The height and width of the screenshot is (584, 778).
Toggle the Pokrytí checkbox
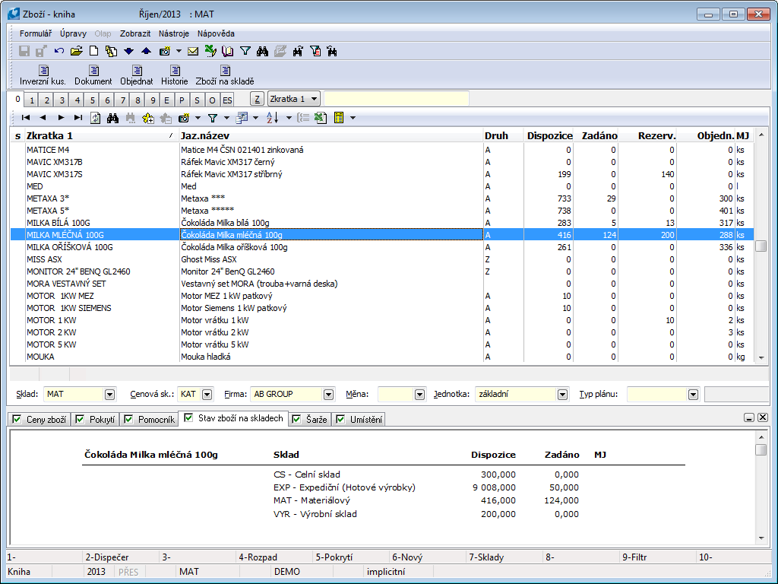(x=81, y=419)
